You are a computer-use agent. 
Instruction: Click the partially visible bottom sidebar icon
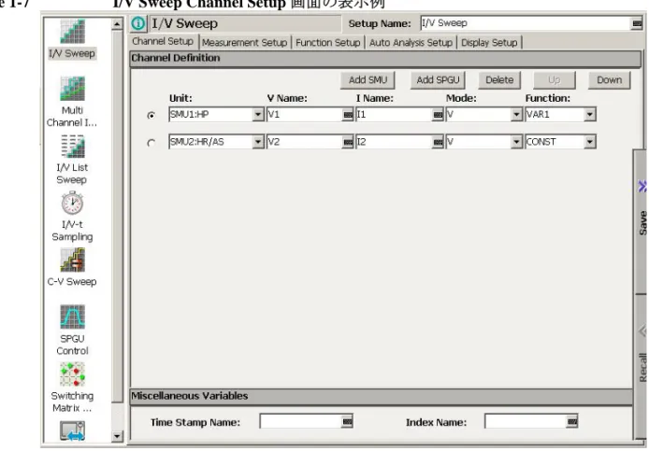pyautogui.click(x=72, y=431)
